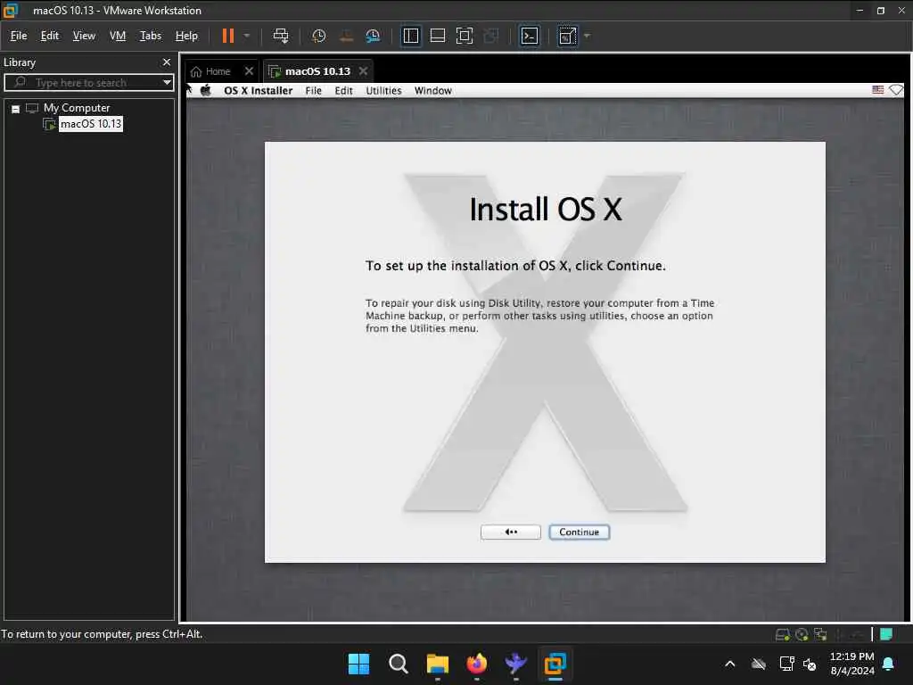Click the US flag input source icon
This screenshot has height=685, width=913.
pos(877,90)
